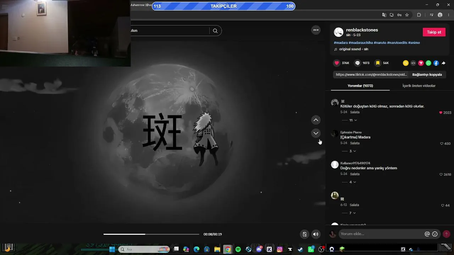
Task: Share the video to WhatsApp
Action: click(x=428, y=63)
